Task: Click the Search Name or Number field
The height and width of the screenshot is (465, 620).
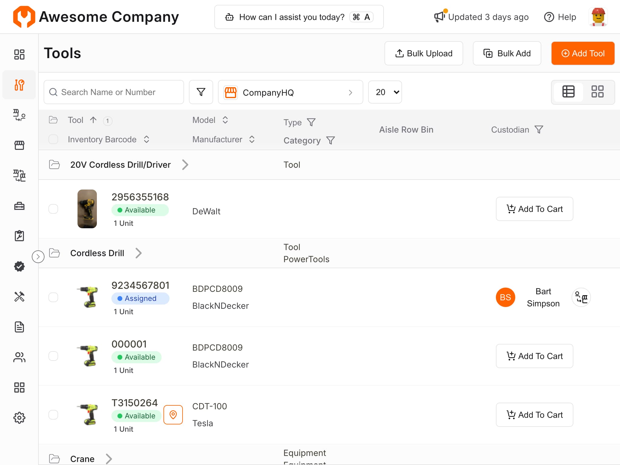Action: pyautogui.click(x=114, y=92)
